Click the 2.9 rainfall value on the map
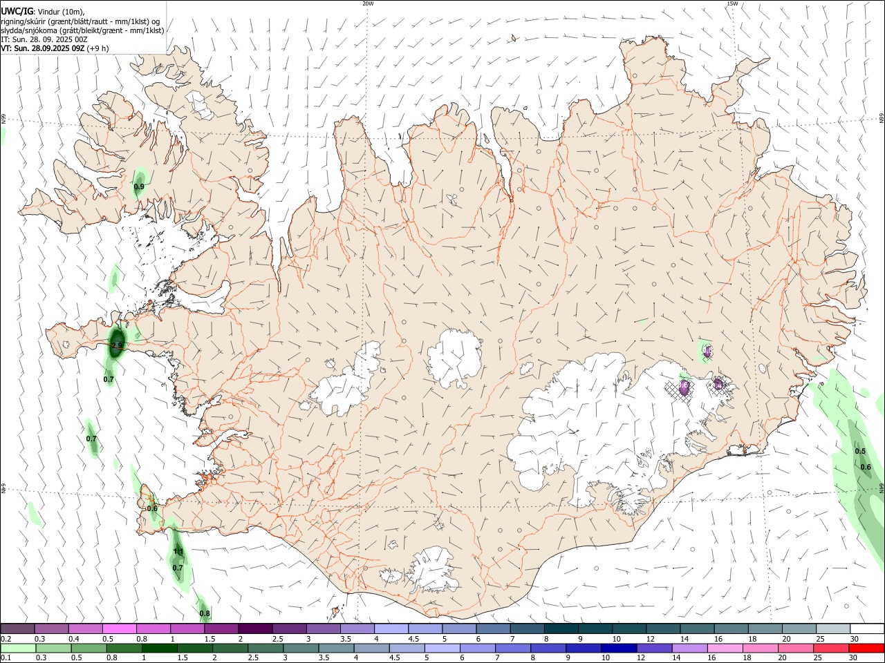 pos(117,345)
